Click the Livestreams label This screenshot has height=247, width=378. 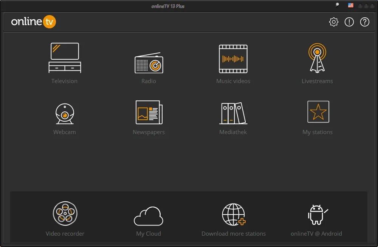(x=317, y=81)
